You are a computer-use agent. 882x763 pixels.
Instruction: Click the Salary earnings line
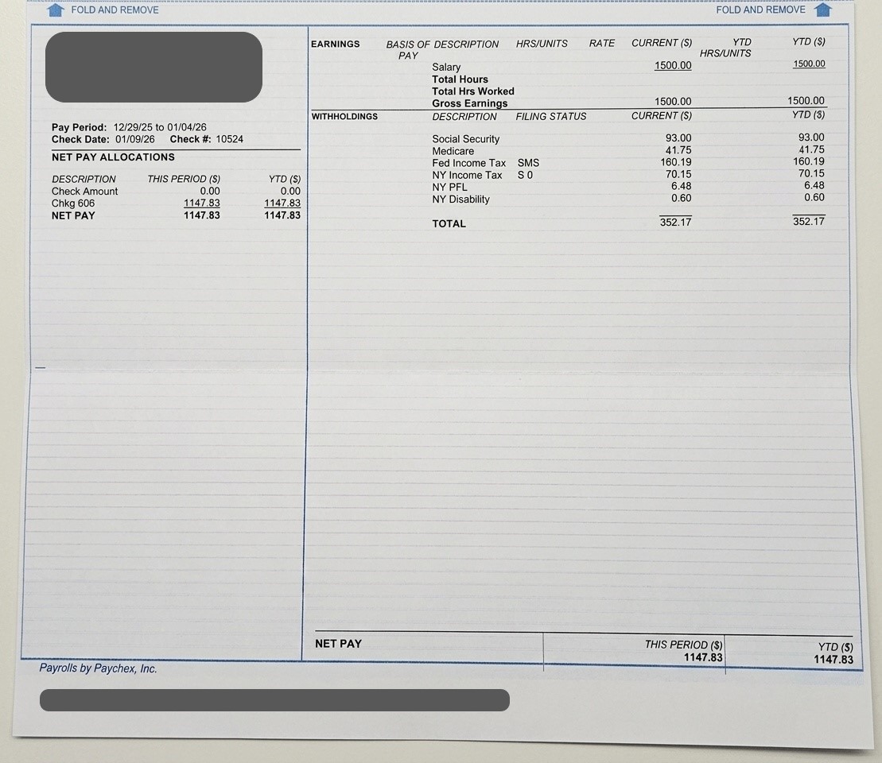(x=446, y=67)
